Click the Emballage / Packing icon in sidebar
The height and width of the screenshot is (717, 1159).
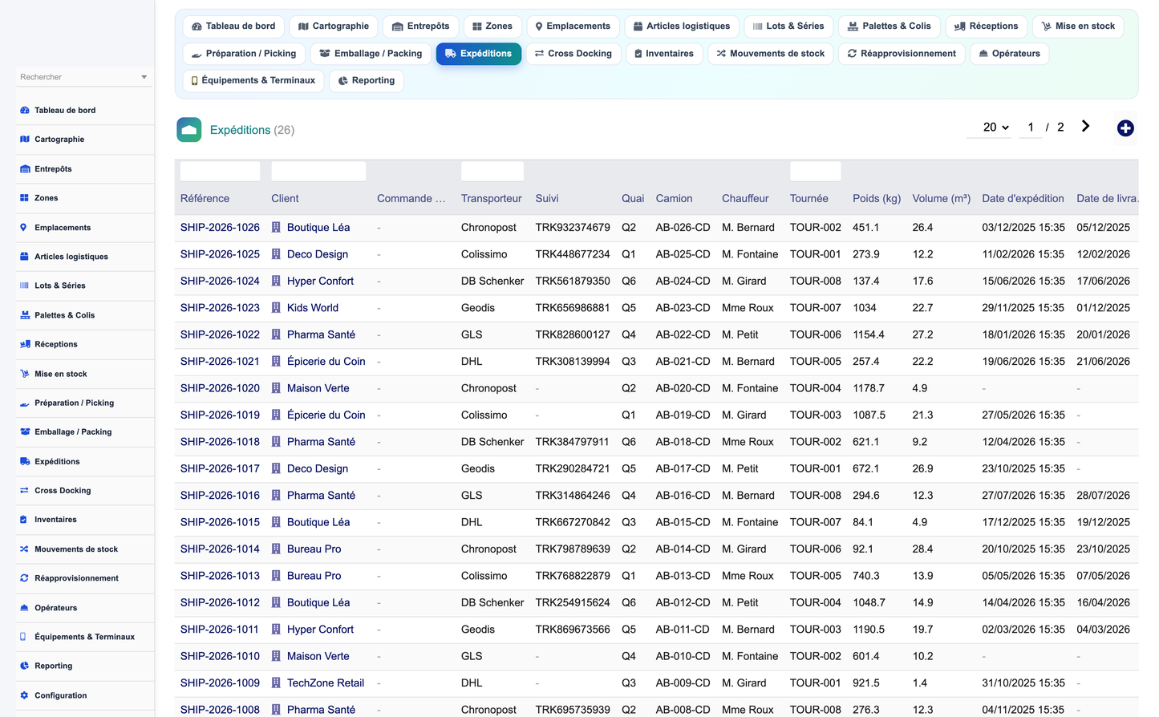coord(24,432)
